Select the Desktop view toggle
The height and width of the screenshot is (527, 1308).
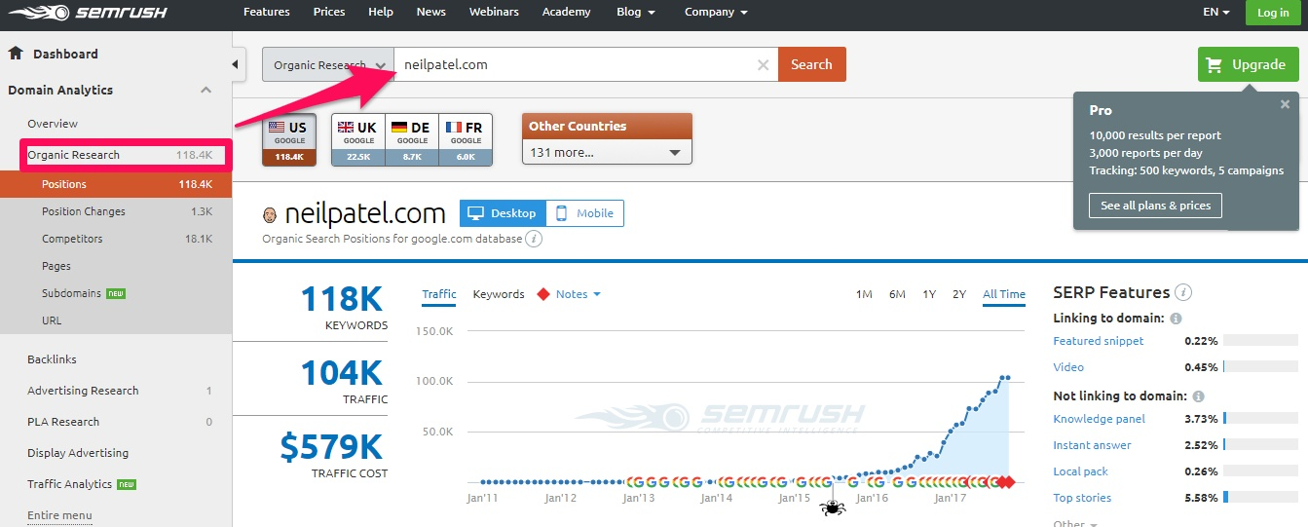[503, 213]
